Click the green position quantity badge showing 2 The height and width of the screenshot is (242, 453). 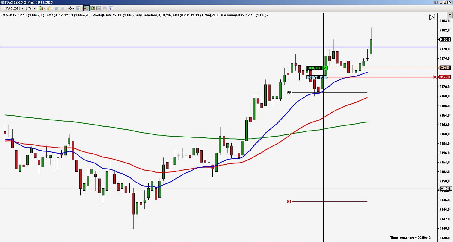pos(324,68)
